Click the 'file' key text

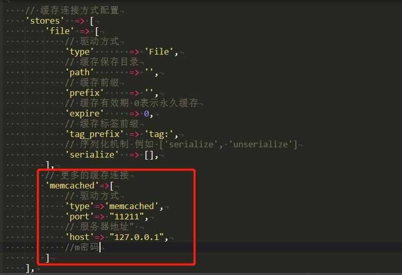pos(59,31)
